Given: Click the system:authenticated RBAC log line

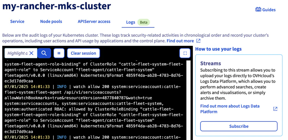Looking at the screenshot, I should tap(89, 109).
